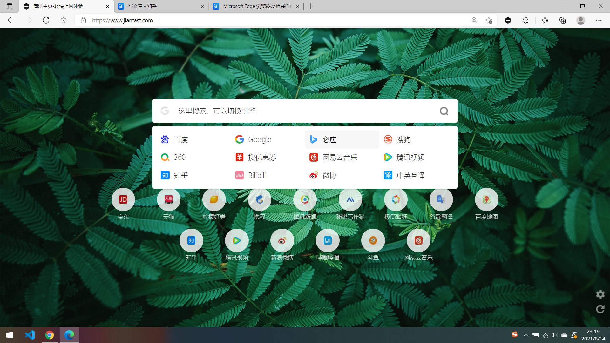610x343 pixels.
Task: Launch Visual Studio Code from taskbar
Action: [30, 335]
